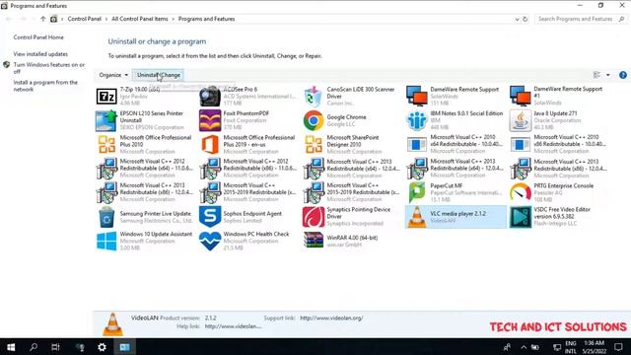Click the Windows PC Health Check heart icon
This screenshot has height=355, width=631.
(x=210, y=241)
